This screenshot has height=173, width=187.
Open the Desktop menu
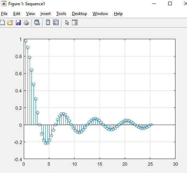(79, 14)
